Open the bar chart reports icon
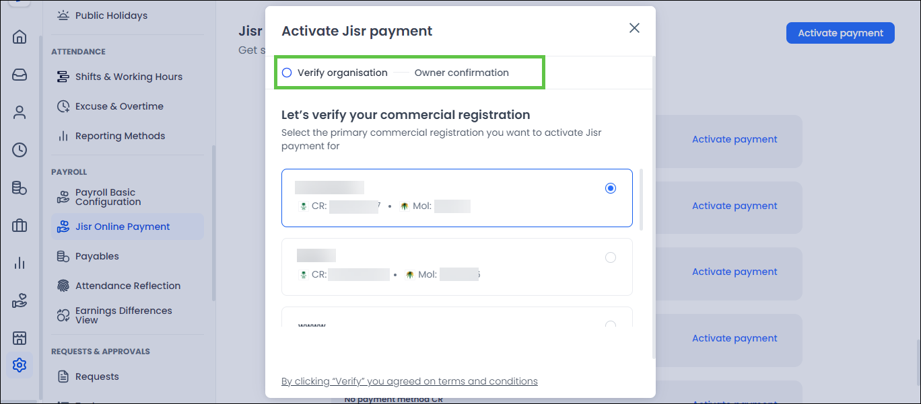This screenshot has width=921, height=404. tap(20, 263)
